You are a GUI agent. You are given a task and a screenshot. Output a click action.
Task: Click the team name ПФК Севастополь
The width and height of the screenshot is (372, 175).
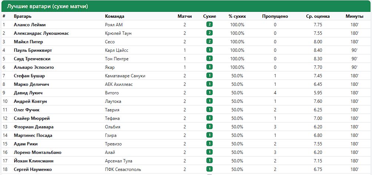(x=123, y=169)
